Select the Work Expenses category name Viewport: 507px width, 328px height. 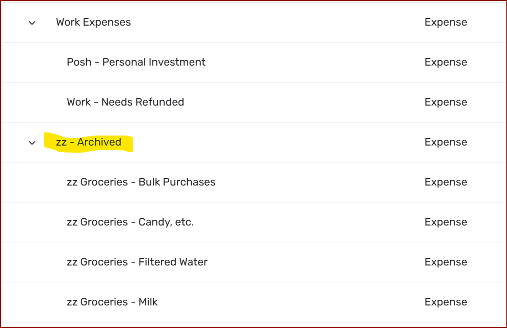click(93, 22)
